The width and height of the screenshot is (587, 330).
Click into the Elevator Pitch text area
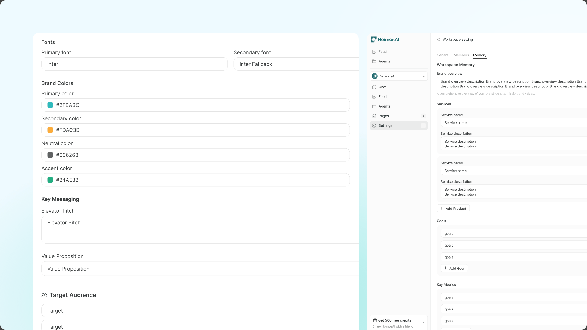pyautogui.click(x=200, y=230)
